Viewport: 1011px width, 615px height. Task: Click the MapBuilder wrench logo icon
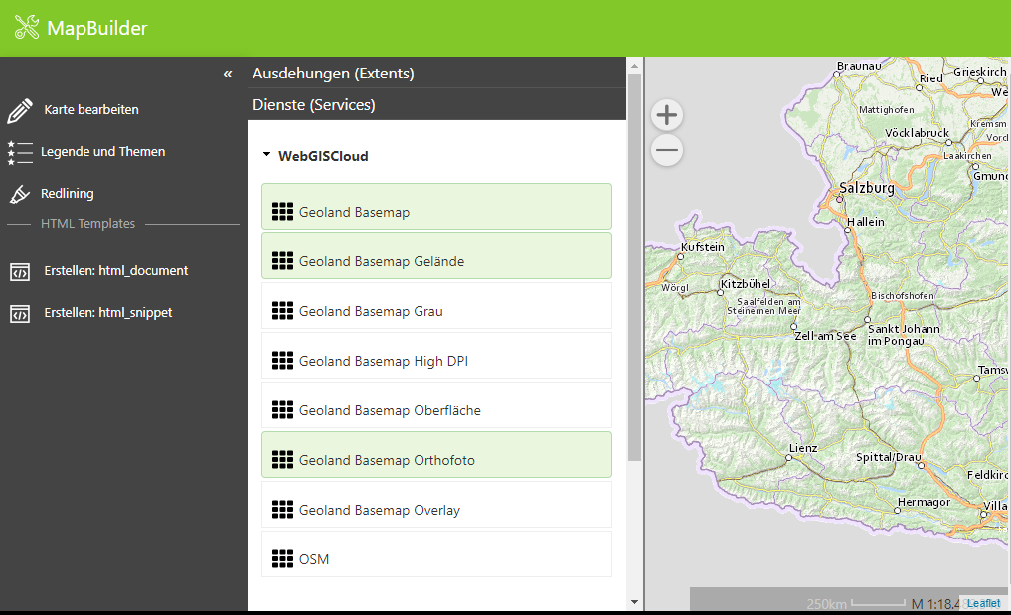27,28
